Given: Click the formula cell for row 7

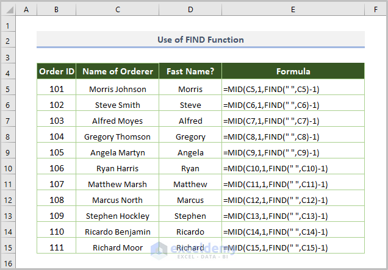Looking at the screenshot, I should click(293, 121).
